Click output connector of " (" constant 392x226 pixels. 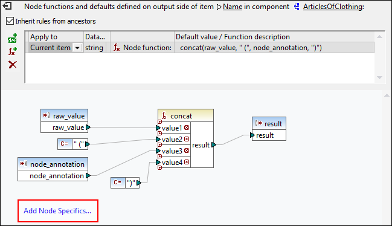point(87,144)
